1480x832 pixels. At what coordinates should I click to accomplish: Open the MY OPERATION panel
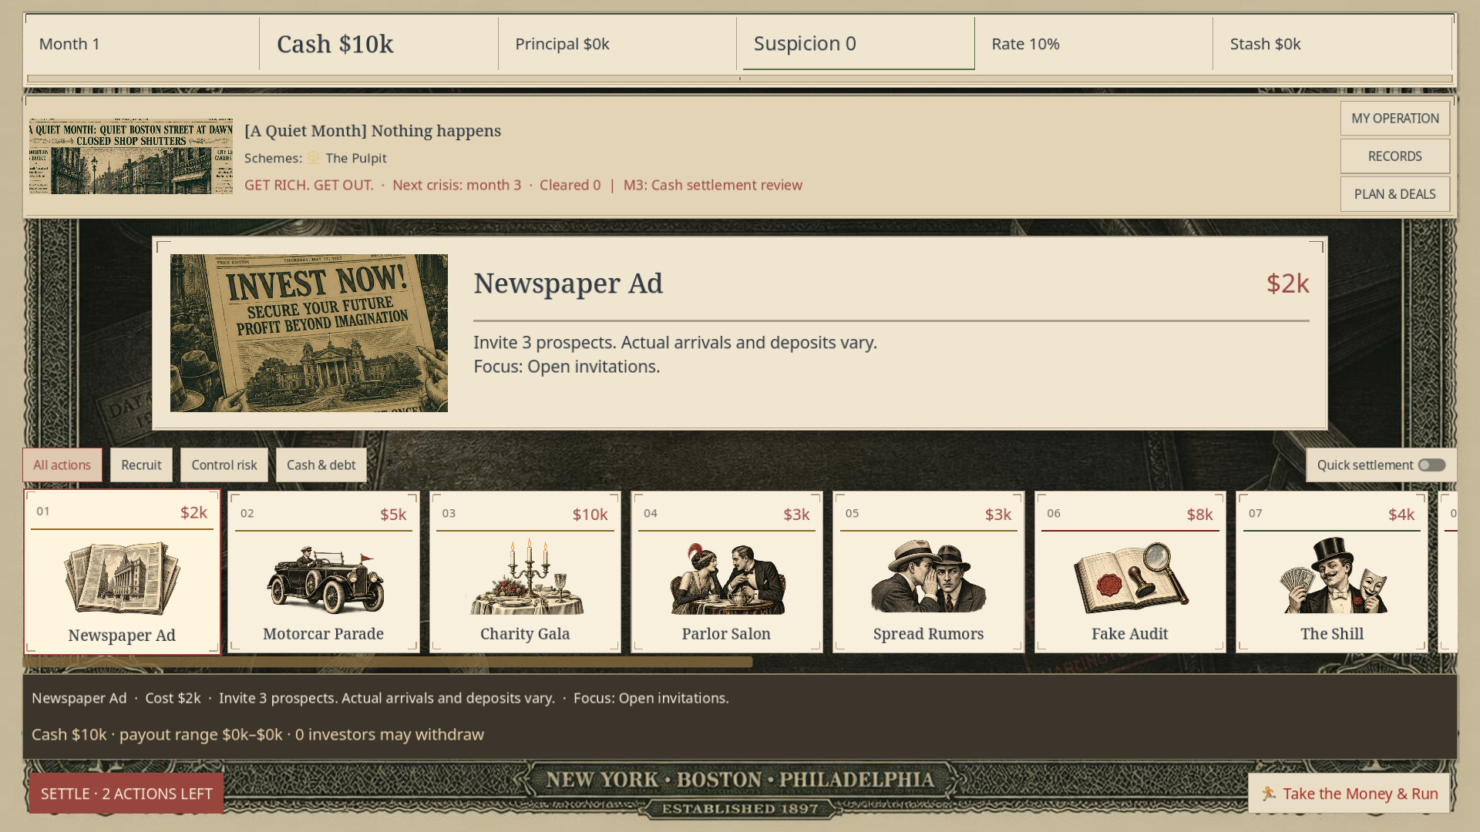tap(1394, 119)
